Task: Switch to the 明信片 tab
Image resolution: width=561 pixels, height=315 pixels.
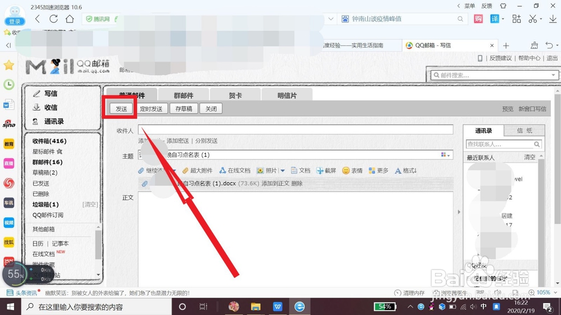Action: pyautogui.click(x=287, y=95)
